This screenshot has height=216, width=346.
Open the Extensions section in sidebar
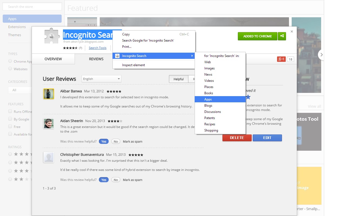coord(17,27)
